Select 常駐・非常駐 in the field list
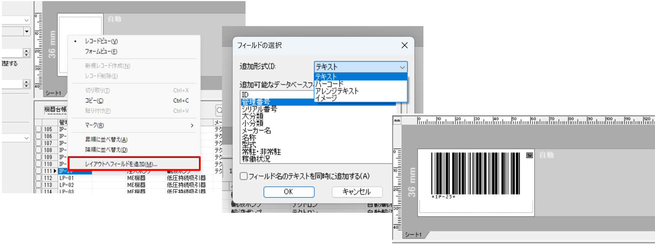 tap(261, 152)
